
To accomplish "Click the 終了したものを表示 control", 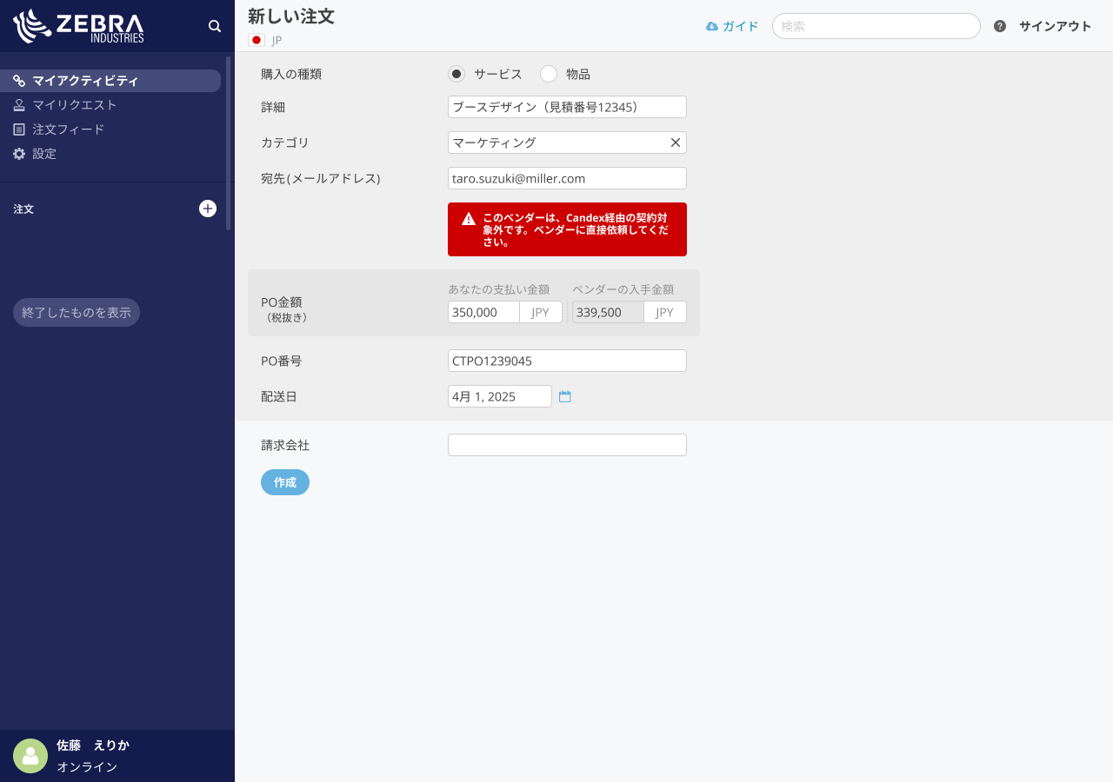I will 76,312.
